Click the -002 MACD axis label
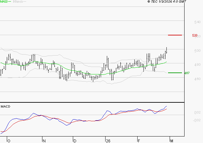Viewport: 203px width, 143px height. point(197,120)
